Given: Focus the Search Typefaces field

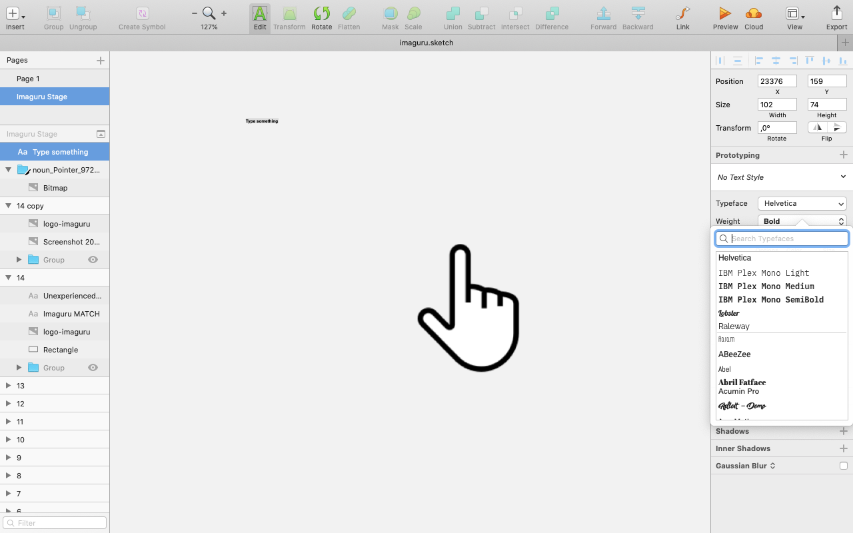Looking at the screenshot, I should coord(782,239).
